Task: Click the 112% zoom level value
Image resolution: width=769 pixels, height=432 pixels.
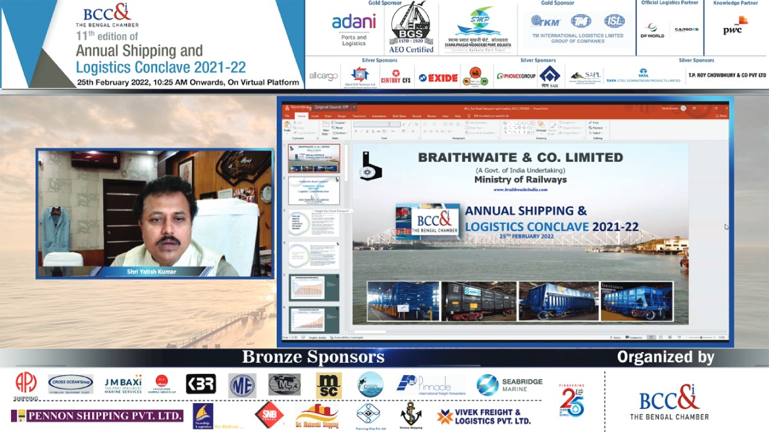Action: (722, 337)
